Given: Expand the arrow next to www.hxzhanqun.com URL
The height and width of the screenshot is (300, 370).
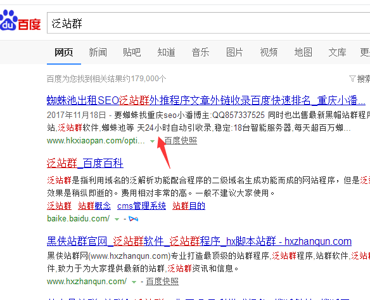Looking at the screenshot, I should tap(134, 282).
